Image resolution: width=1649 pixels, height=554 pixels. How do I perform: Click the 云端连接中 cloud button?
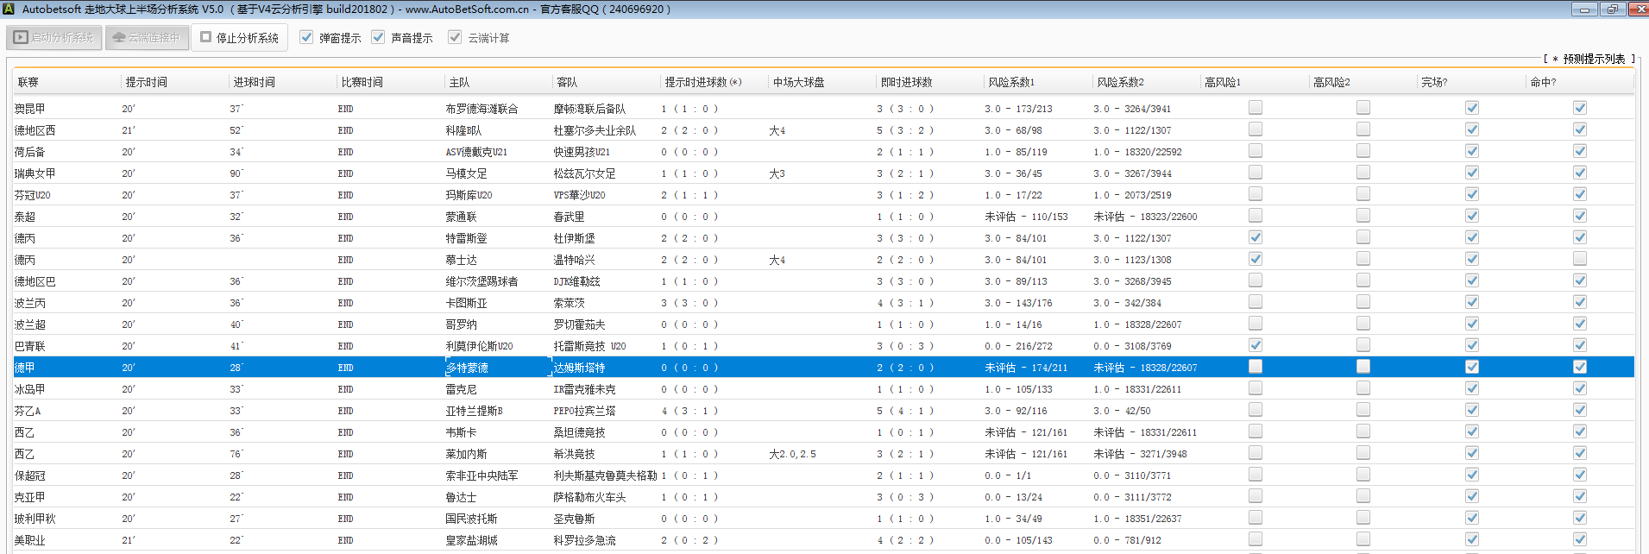[147, 38]
